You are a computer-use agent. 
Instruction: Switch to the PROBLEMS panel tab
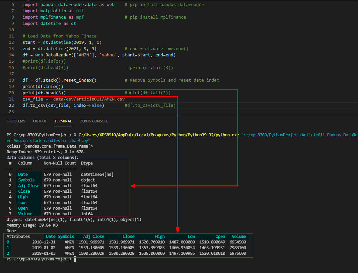coord(16,121)
